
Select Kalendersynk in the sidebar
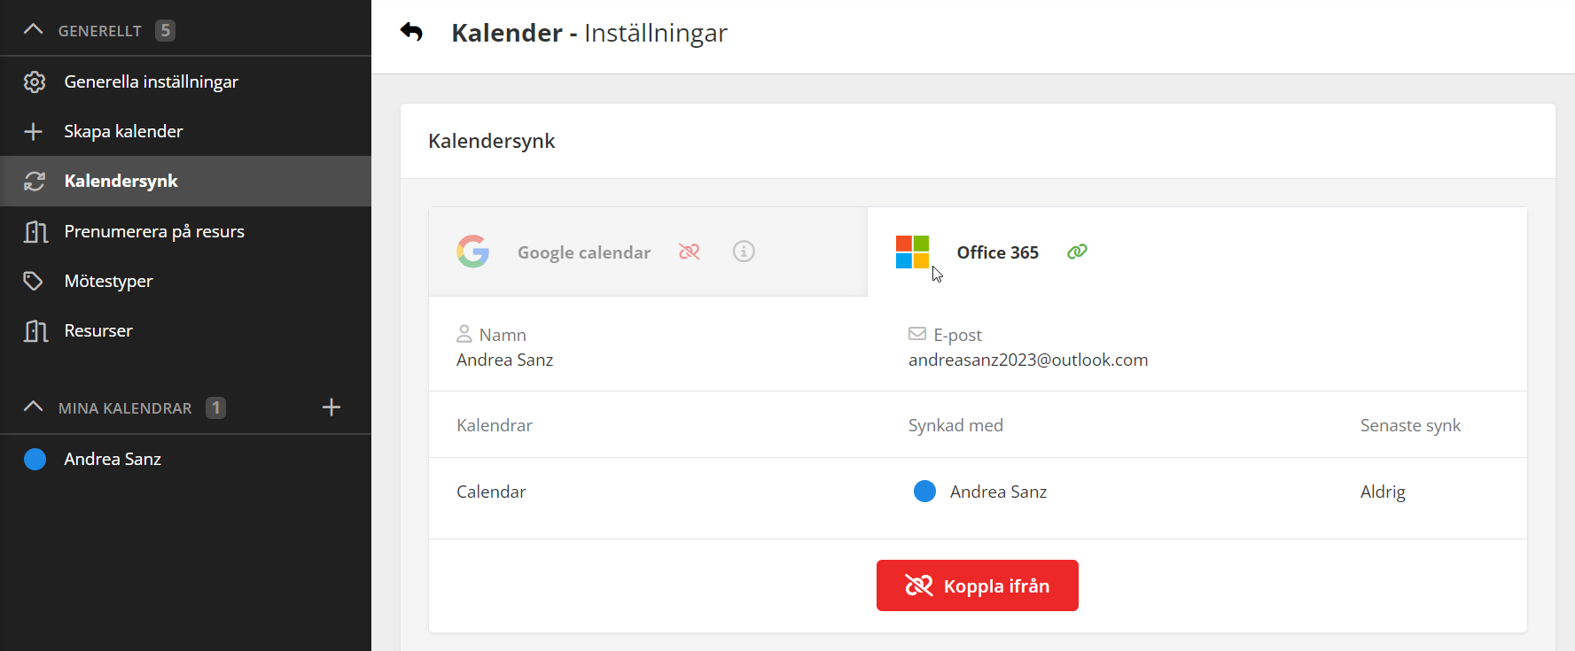click(x=121, y=181)
